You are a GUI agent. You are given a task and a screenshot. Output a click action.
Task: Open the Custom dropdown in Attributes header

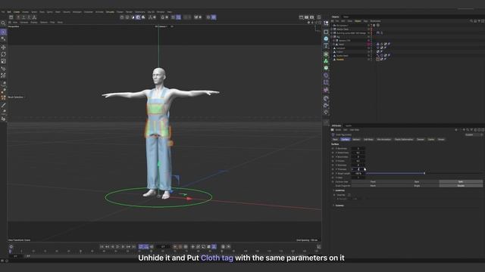(473, 134)
